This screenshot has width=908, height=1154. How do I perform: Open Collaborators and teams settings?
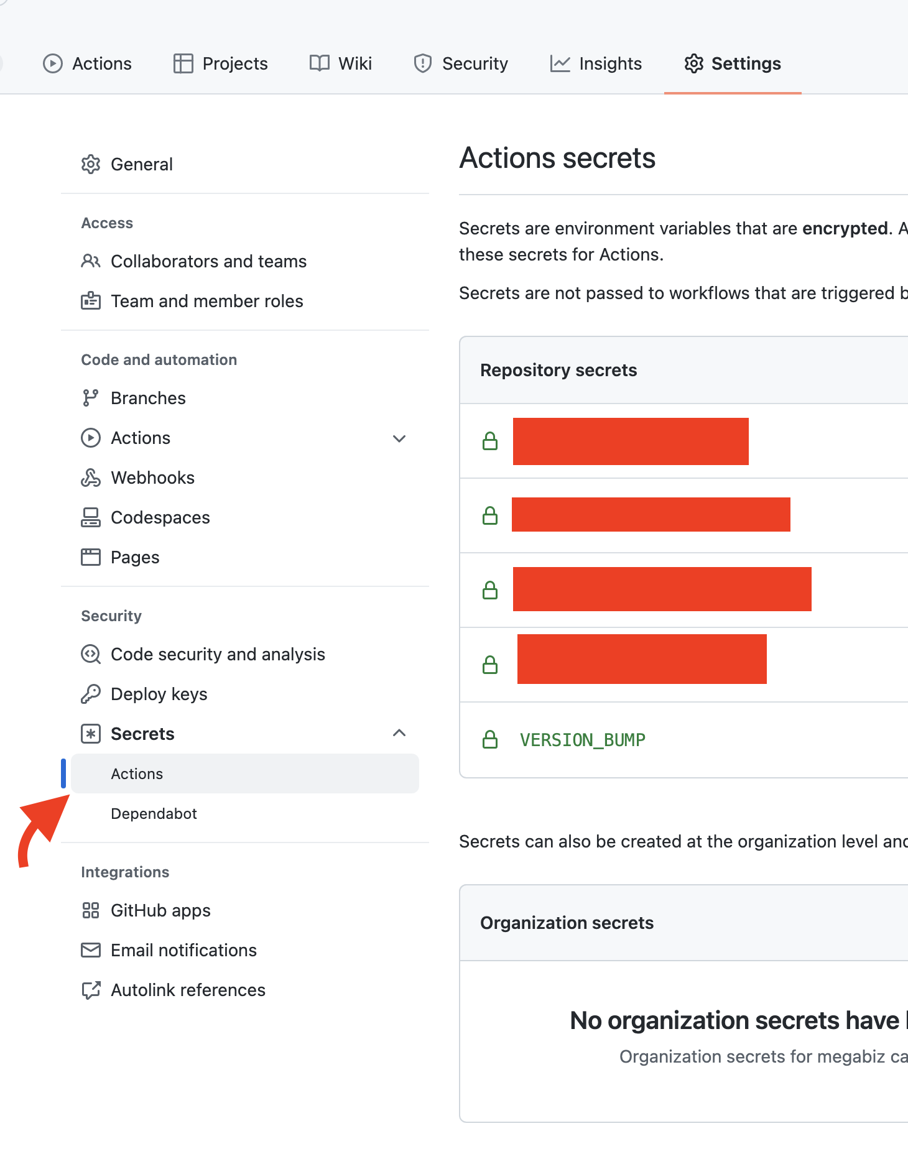(x=208, y=261)
